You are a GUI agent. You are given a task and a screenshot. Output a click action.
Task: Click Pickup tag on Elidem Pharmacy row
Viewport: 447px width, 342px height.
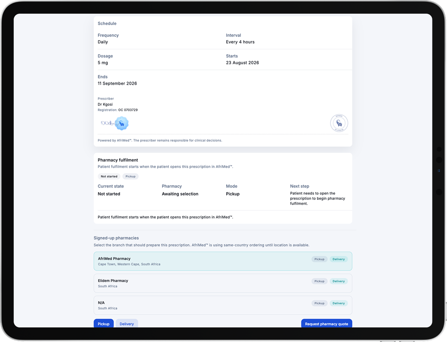tap(319, 281)
